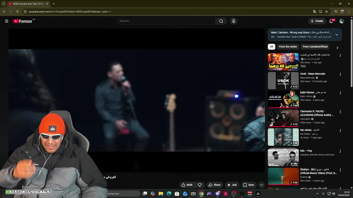Screen dimensions: 353x198
Task: Click Next: Cairokee - Wrong way blues
Action: [x=301, y=32]
